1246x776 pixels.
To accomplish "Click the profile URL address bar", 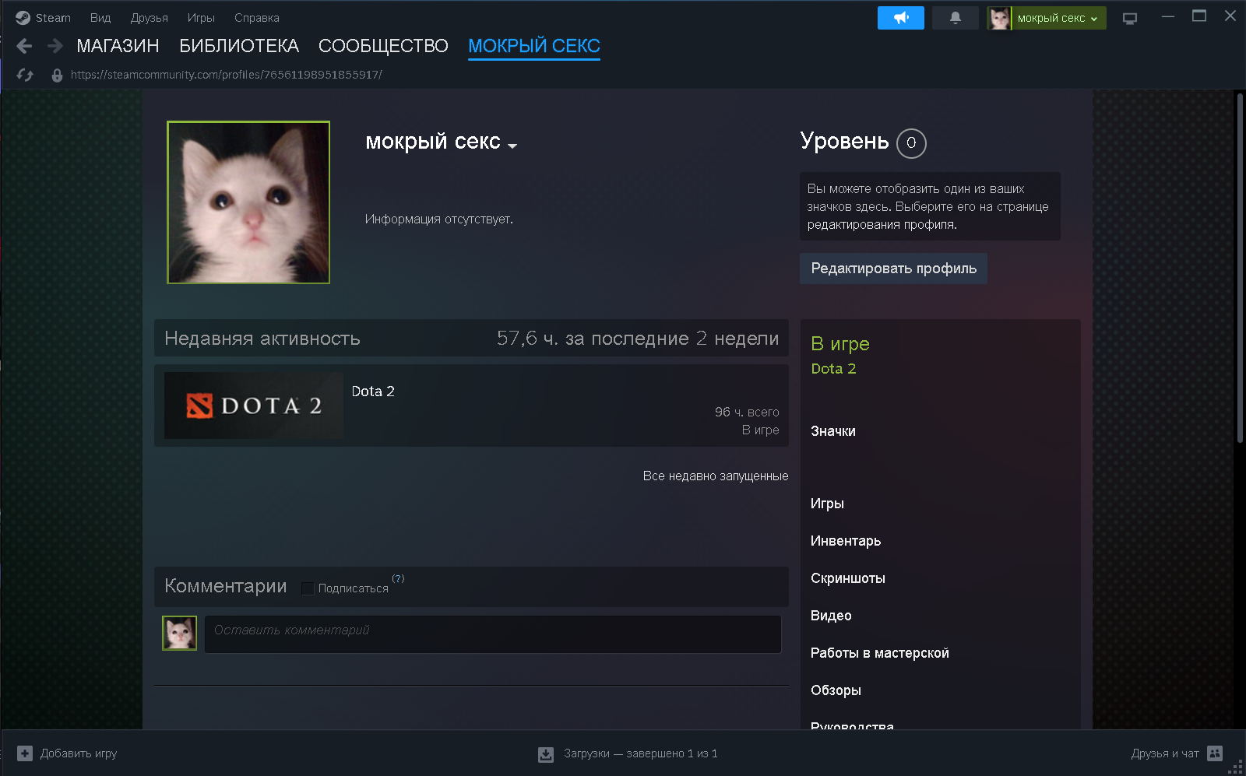I will [x=226, y=75].
